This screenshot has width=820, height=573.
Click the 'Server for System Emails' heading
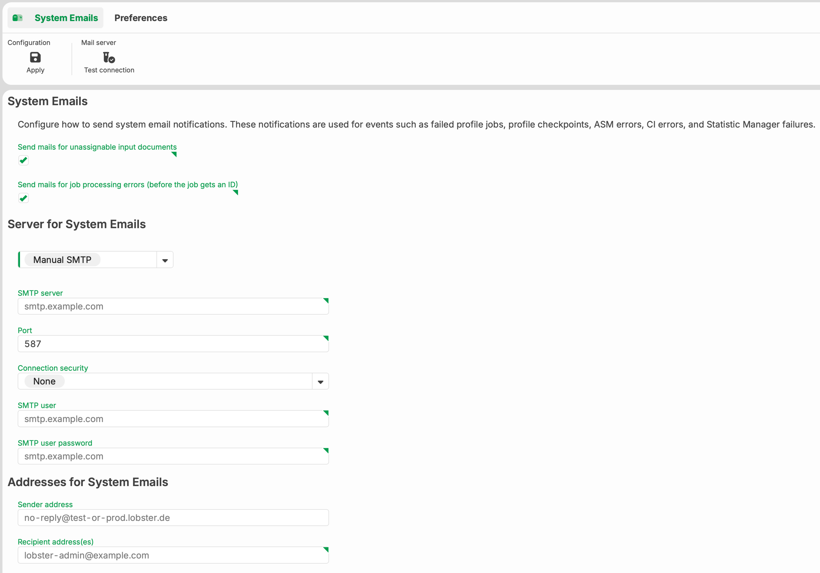(x=77, y=224)
